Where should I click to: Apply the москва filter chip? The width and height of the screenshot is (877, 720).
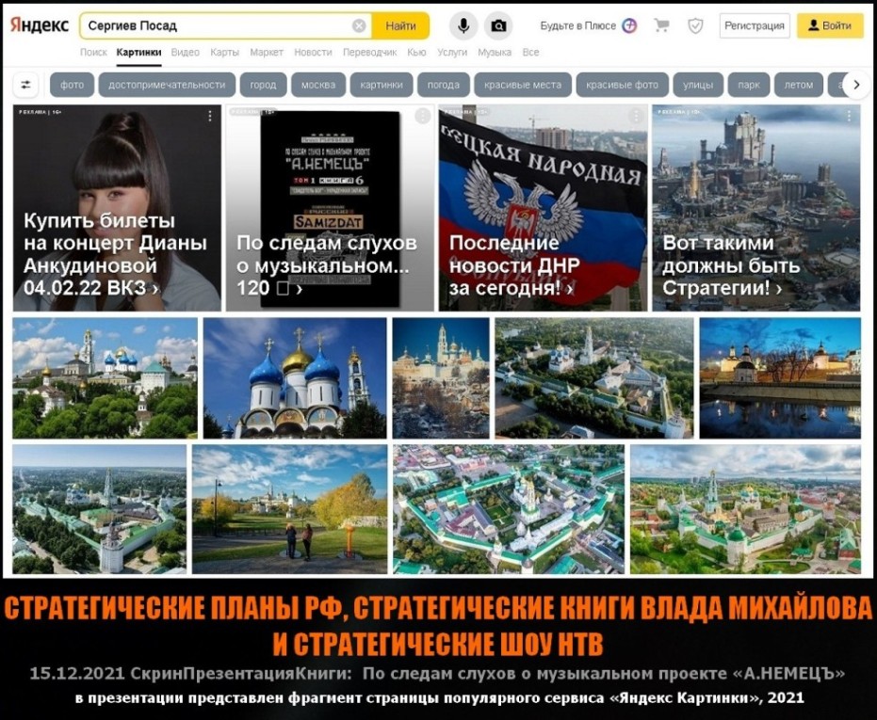(x=318, y=85)
